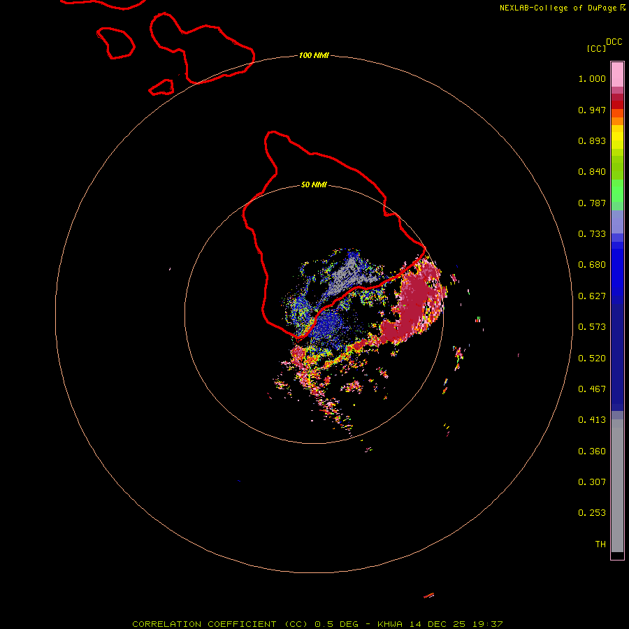This screenshot has width=629, height=629.
Task: Click the small red streak near bottom edge
Action: [x=429, y=595]
